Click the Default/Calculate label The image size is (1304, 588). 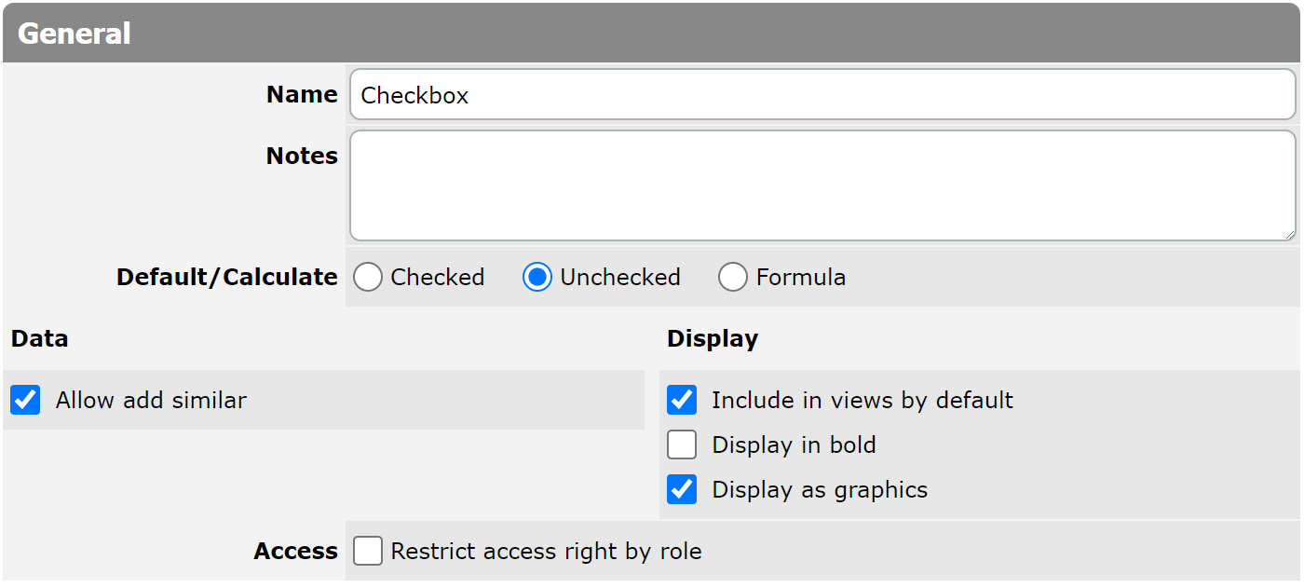pos(227,277)
